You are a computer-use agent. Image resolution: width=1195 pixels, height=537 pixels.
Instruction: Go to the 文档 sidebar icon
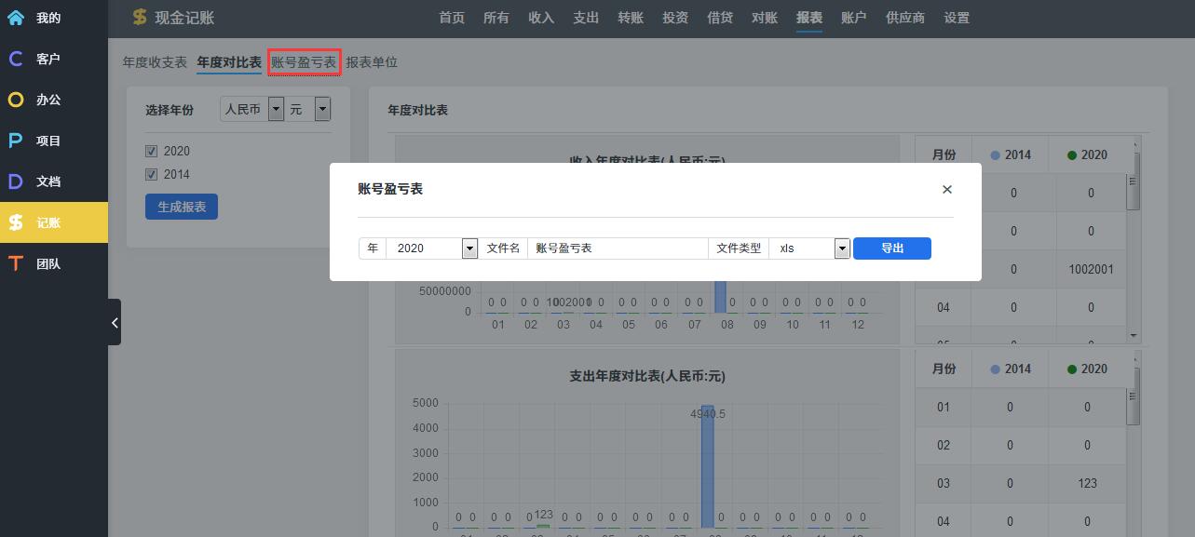point(16,181)
